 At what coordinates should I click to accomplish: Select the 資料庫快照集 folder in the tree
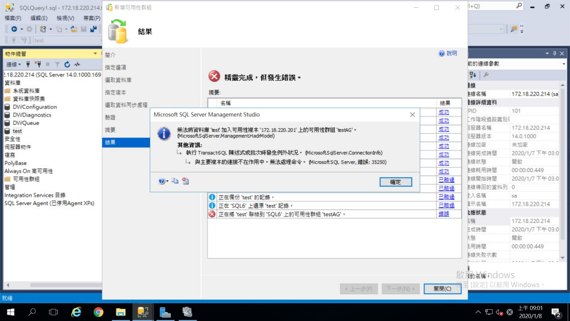pyautogui.click(x=29, y=99)
